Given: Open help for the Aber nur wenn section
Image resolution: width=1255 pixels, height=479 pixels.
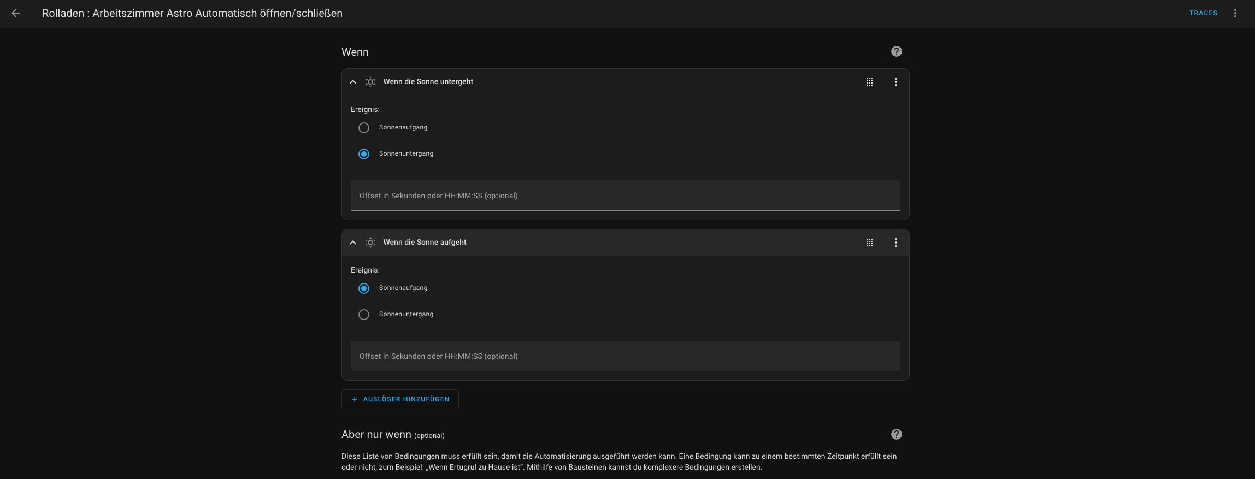Looking at the screenshot, I should (896, 434).
